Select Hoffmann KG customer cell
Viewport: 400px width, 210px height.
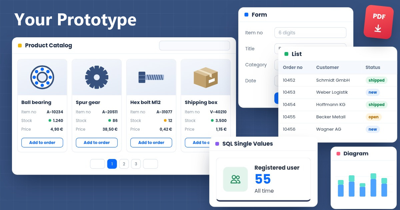point(331,105)
